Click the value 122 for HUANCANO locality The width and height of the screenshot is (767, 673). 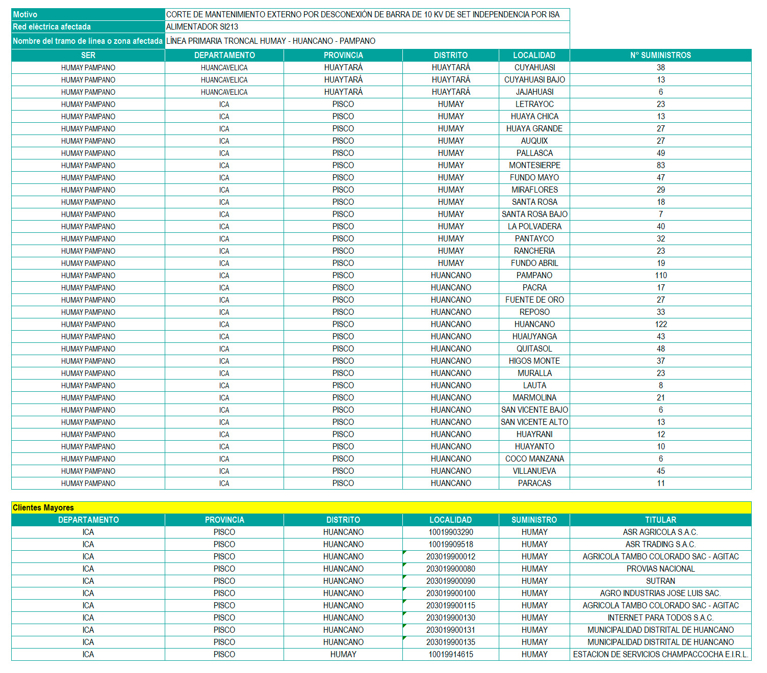click(x=660, y=325)
